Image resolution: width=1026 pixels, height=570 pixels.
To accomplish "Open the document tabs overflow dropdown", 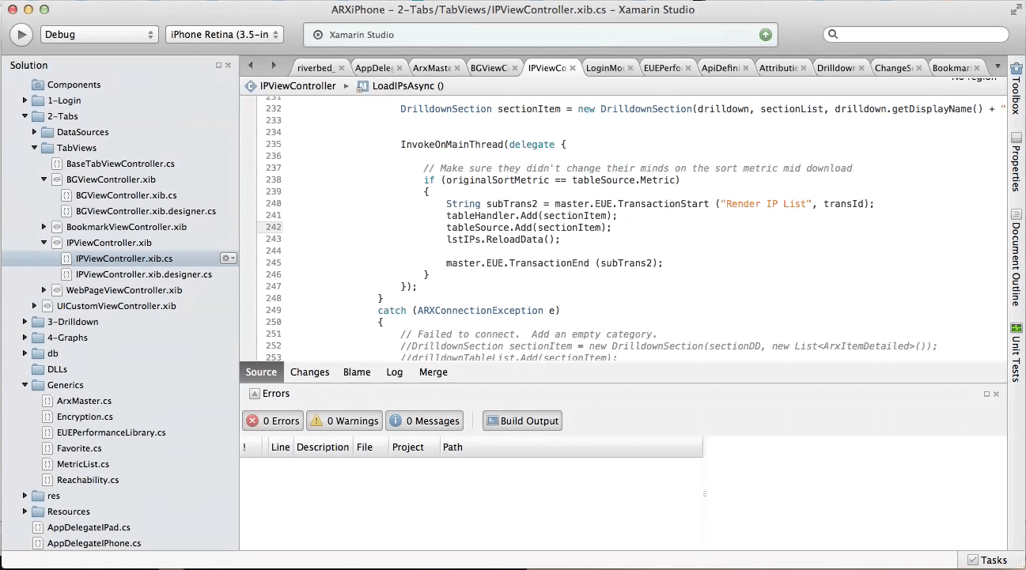I will click(x=998, y=66).
